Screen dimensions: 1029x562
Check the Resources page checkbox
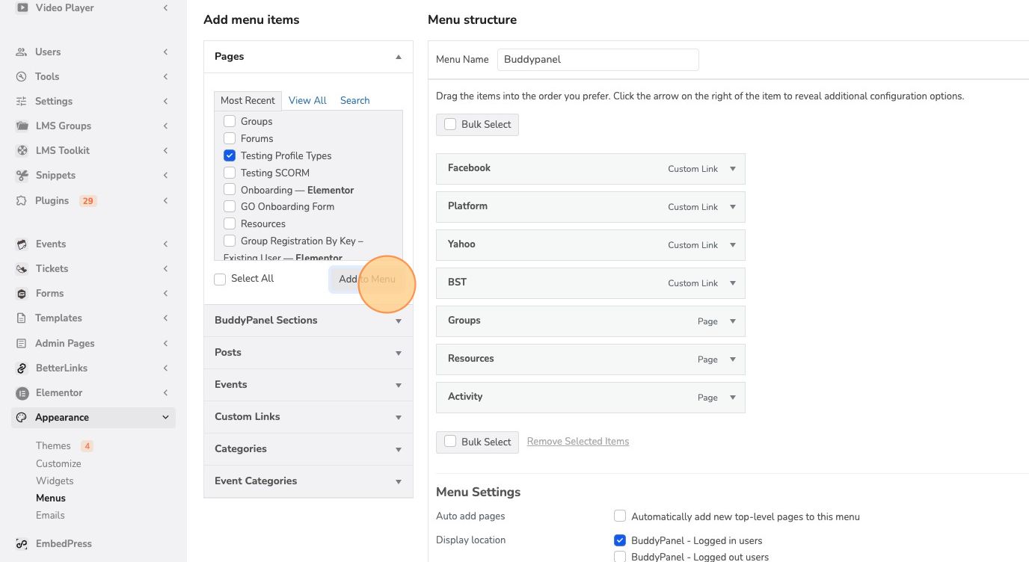pyautogui.click(x=230, y=223)
